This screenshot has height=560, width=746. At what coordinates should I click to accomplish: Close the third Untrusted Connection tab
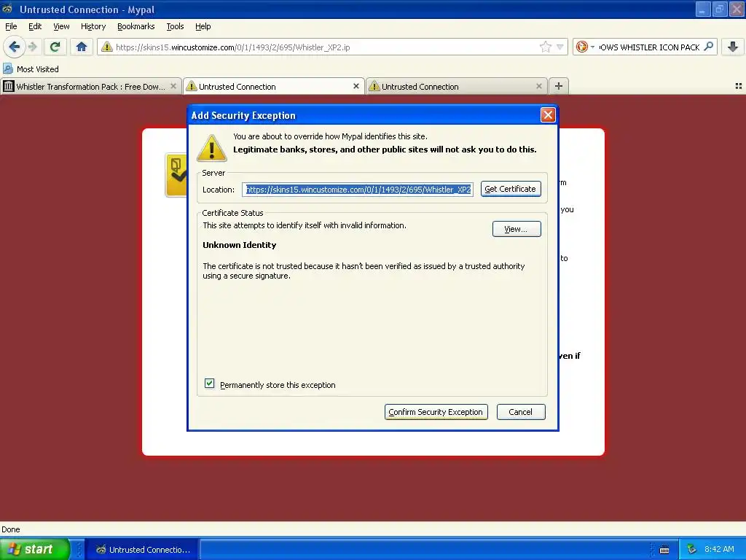538,86
